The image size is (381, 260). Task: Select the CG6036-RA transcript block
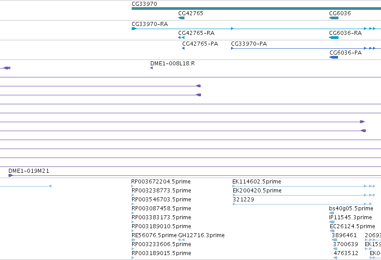pos(334,38)
